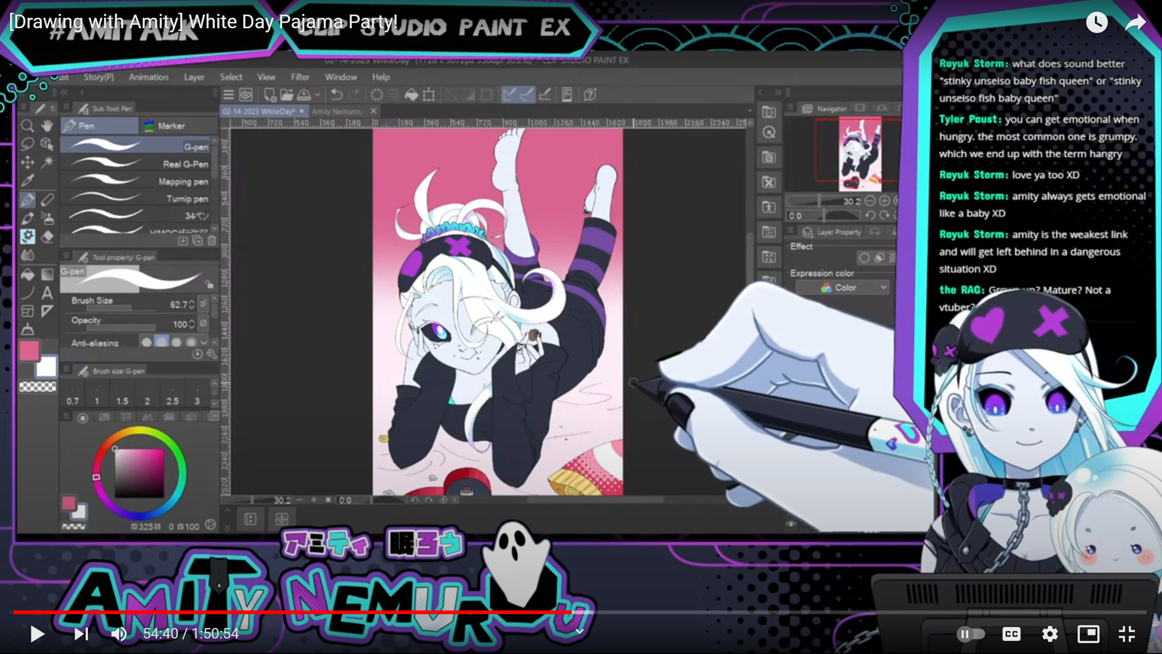Open the Window menu
The height and width of the screenshot is (654, 1162).
pos(341,77)
